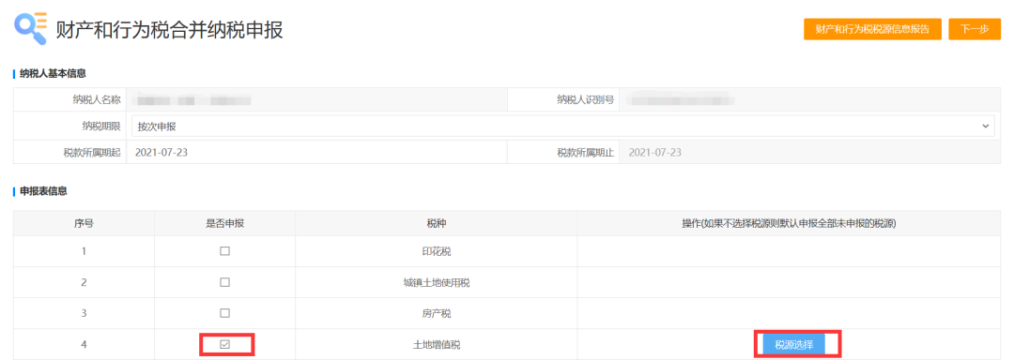Click the 纳税人名称 value field
This screenshot has width=1014, height=360.
(x=316, y=100)
